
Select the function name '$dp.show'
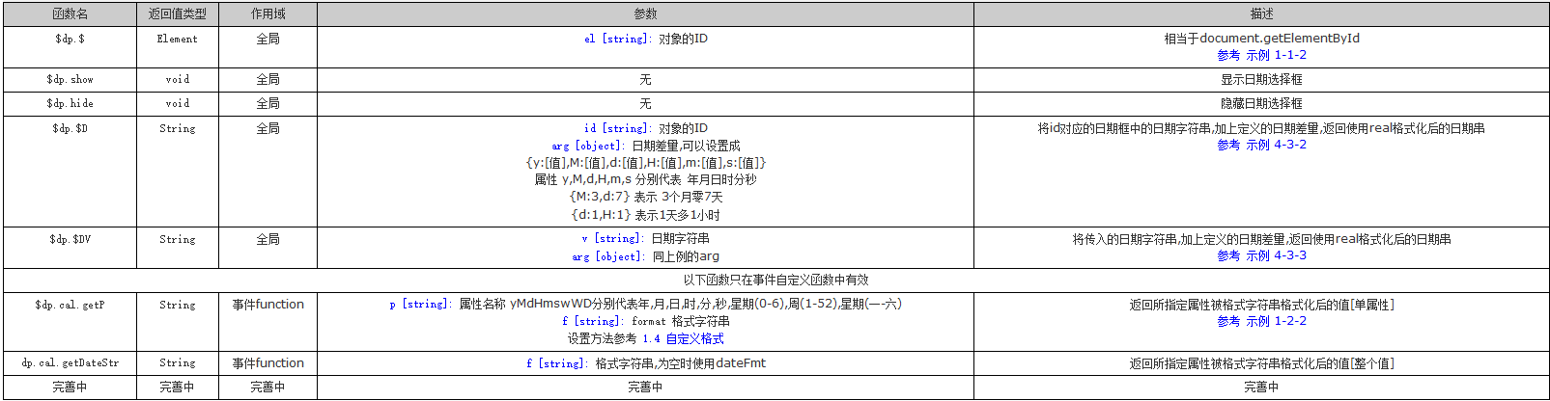point(70,79)
